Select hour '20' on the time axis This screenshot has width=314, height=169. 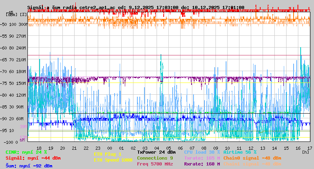pos(63,148)
